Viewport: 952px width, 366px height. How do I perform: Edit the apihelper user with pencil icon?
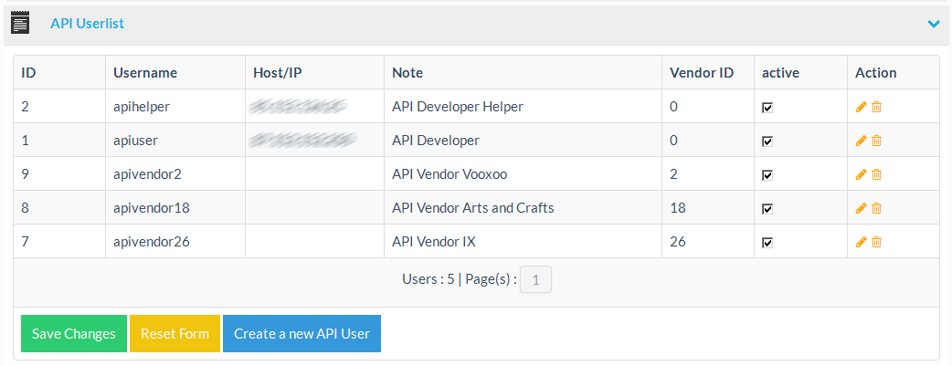click(x=860, y=107)
